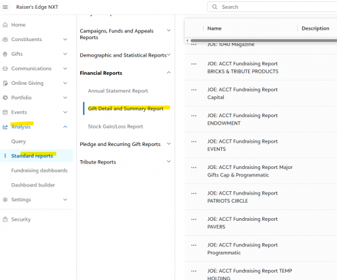This screenshot has height=280, width=337.
Task: Click the Online Giving icon
Action: 5,83
